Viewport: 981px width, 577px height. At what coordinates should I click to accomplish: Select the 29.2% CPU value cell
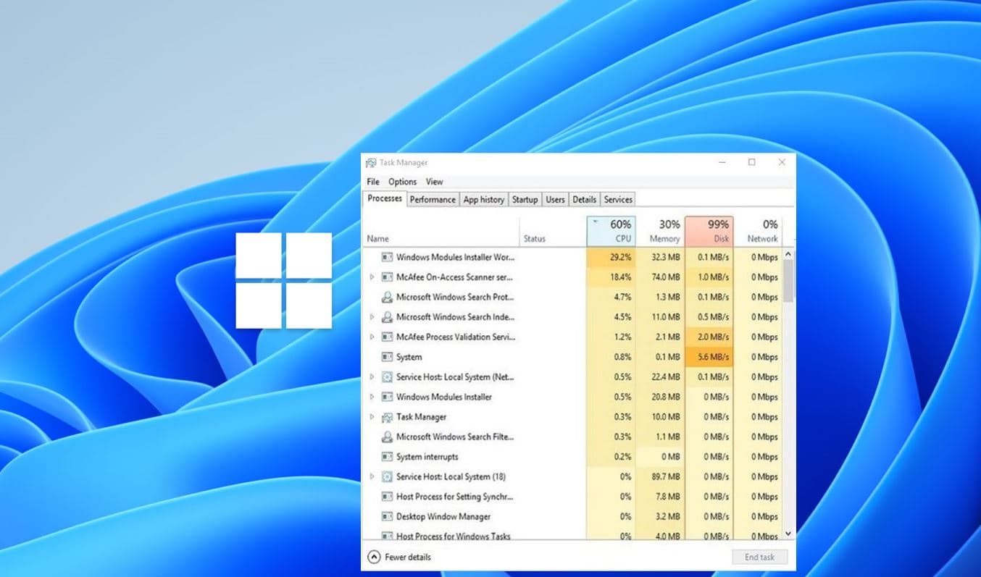611,257
